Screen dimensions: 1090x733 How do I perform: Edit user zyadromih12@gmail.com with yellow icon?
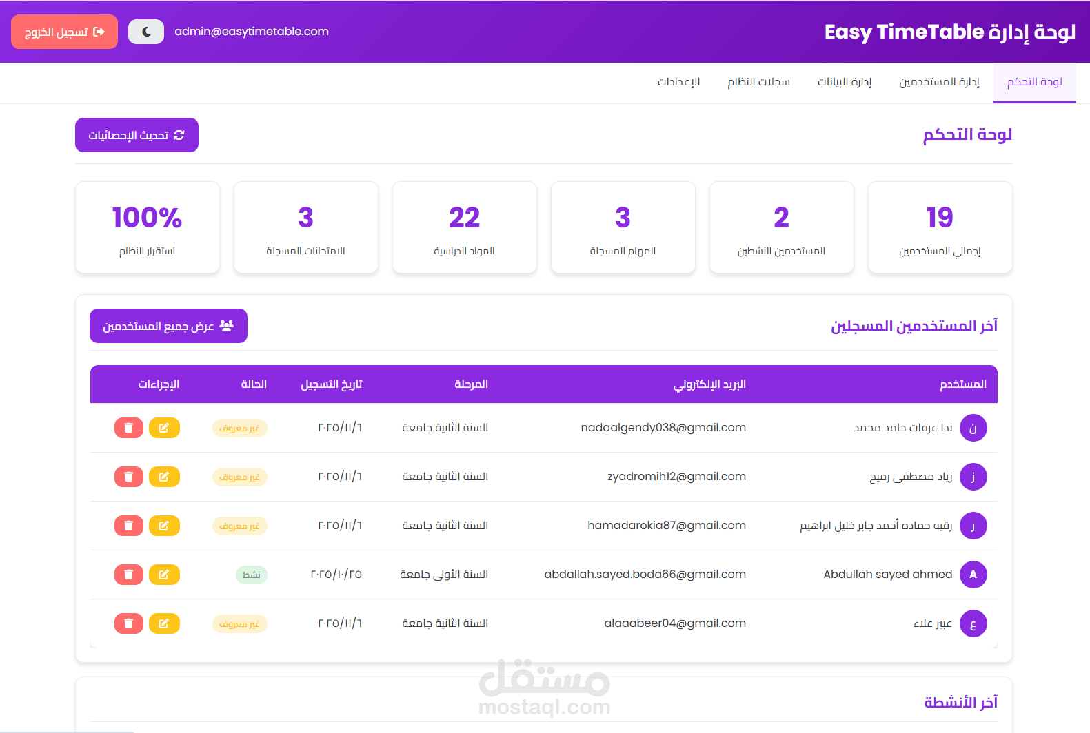[x=164, y=477]
